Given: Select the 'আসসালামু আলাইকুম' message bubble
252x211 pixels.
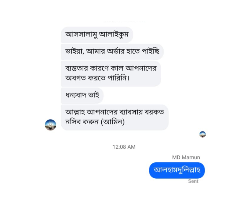Looking at the screenshot, I should 97,35.
